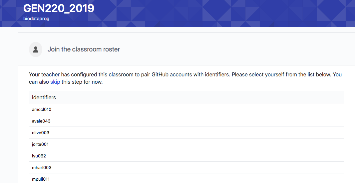The width and height of the screenshot is (355, 185).
Task: Click 'Please select yourself' sentence
Action: pyautogui.click(x=258, y=75)
